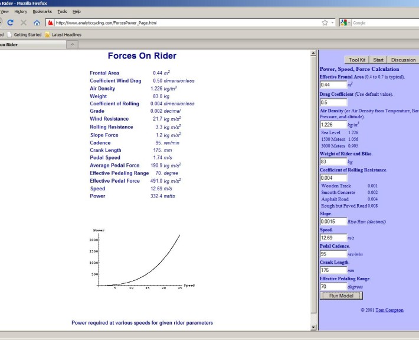Open the View menu
This screenshot has height=340, width=419.
pyautogui.click(x=5, y=11)
